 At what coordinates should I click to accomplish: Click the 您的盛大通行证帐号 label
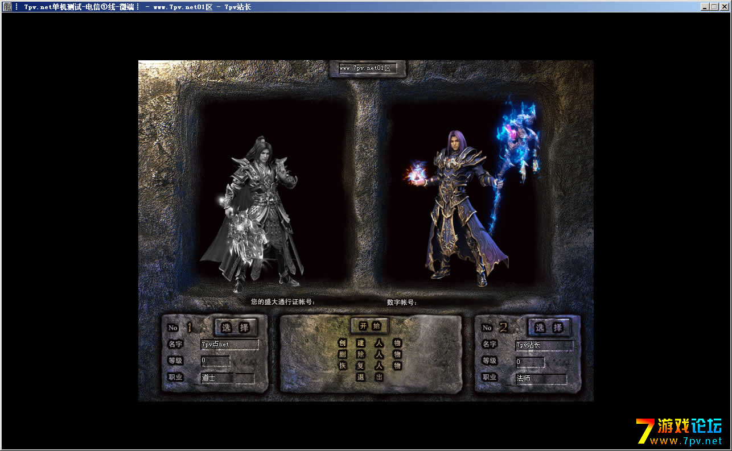pyautogui.click(x=283, y=301)
